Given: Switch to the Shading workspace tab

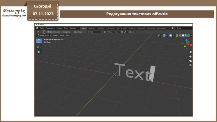Looking at the screenshot, I should [x=132, y=28].
